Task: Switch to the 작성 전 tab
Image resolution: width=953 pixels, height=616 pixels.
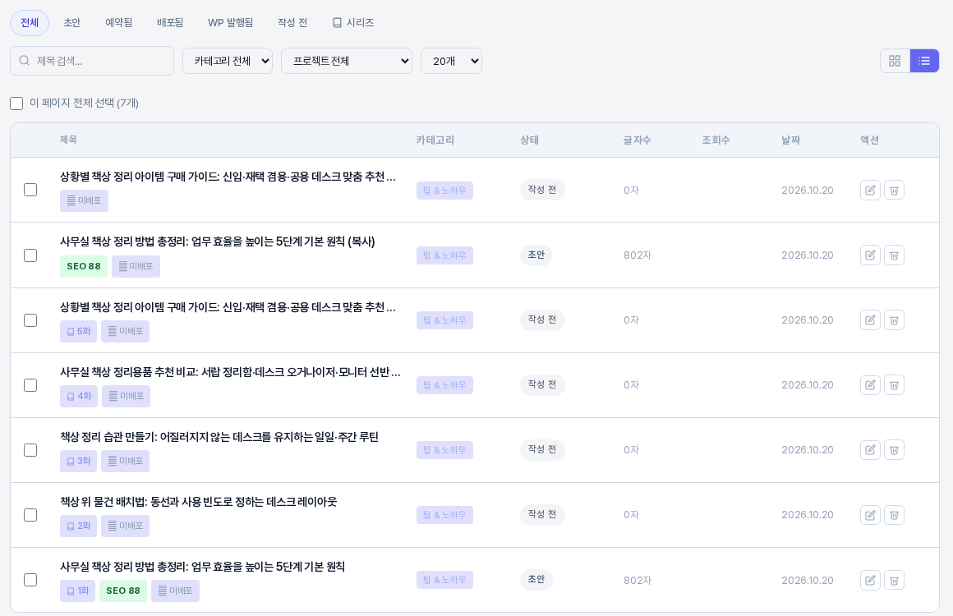Action: pos(292,23)
